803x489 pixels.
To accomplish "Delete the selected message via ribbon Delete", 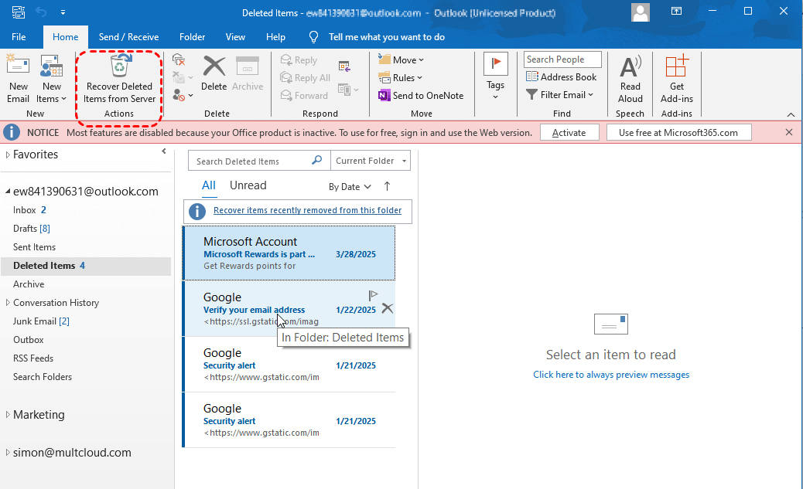I will click(214, 73).
